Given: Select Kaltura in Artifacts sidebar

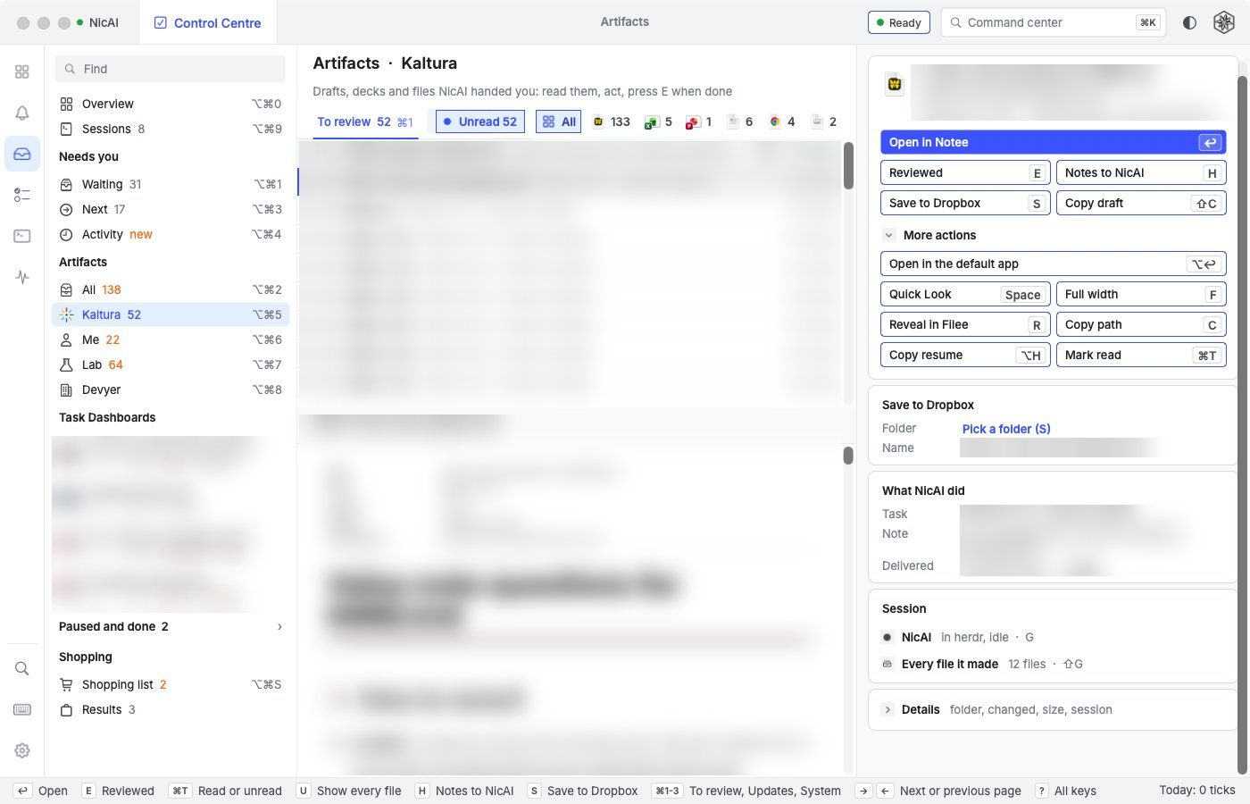Looking at the screenshot, I should click(171, 314).
